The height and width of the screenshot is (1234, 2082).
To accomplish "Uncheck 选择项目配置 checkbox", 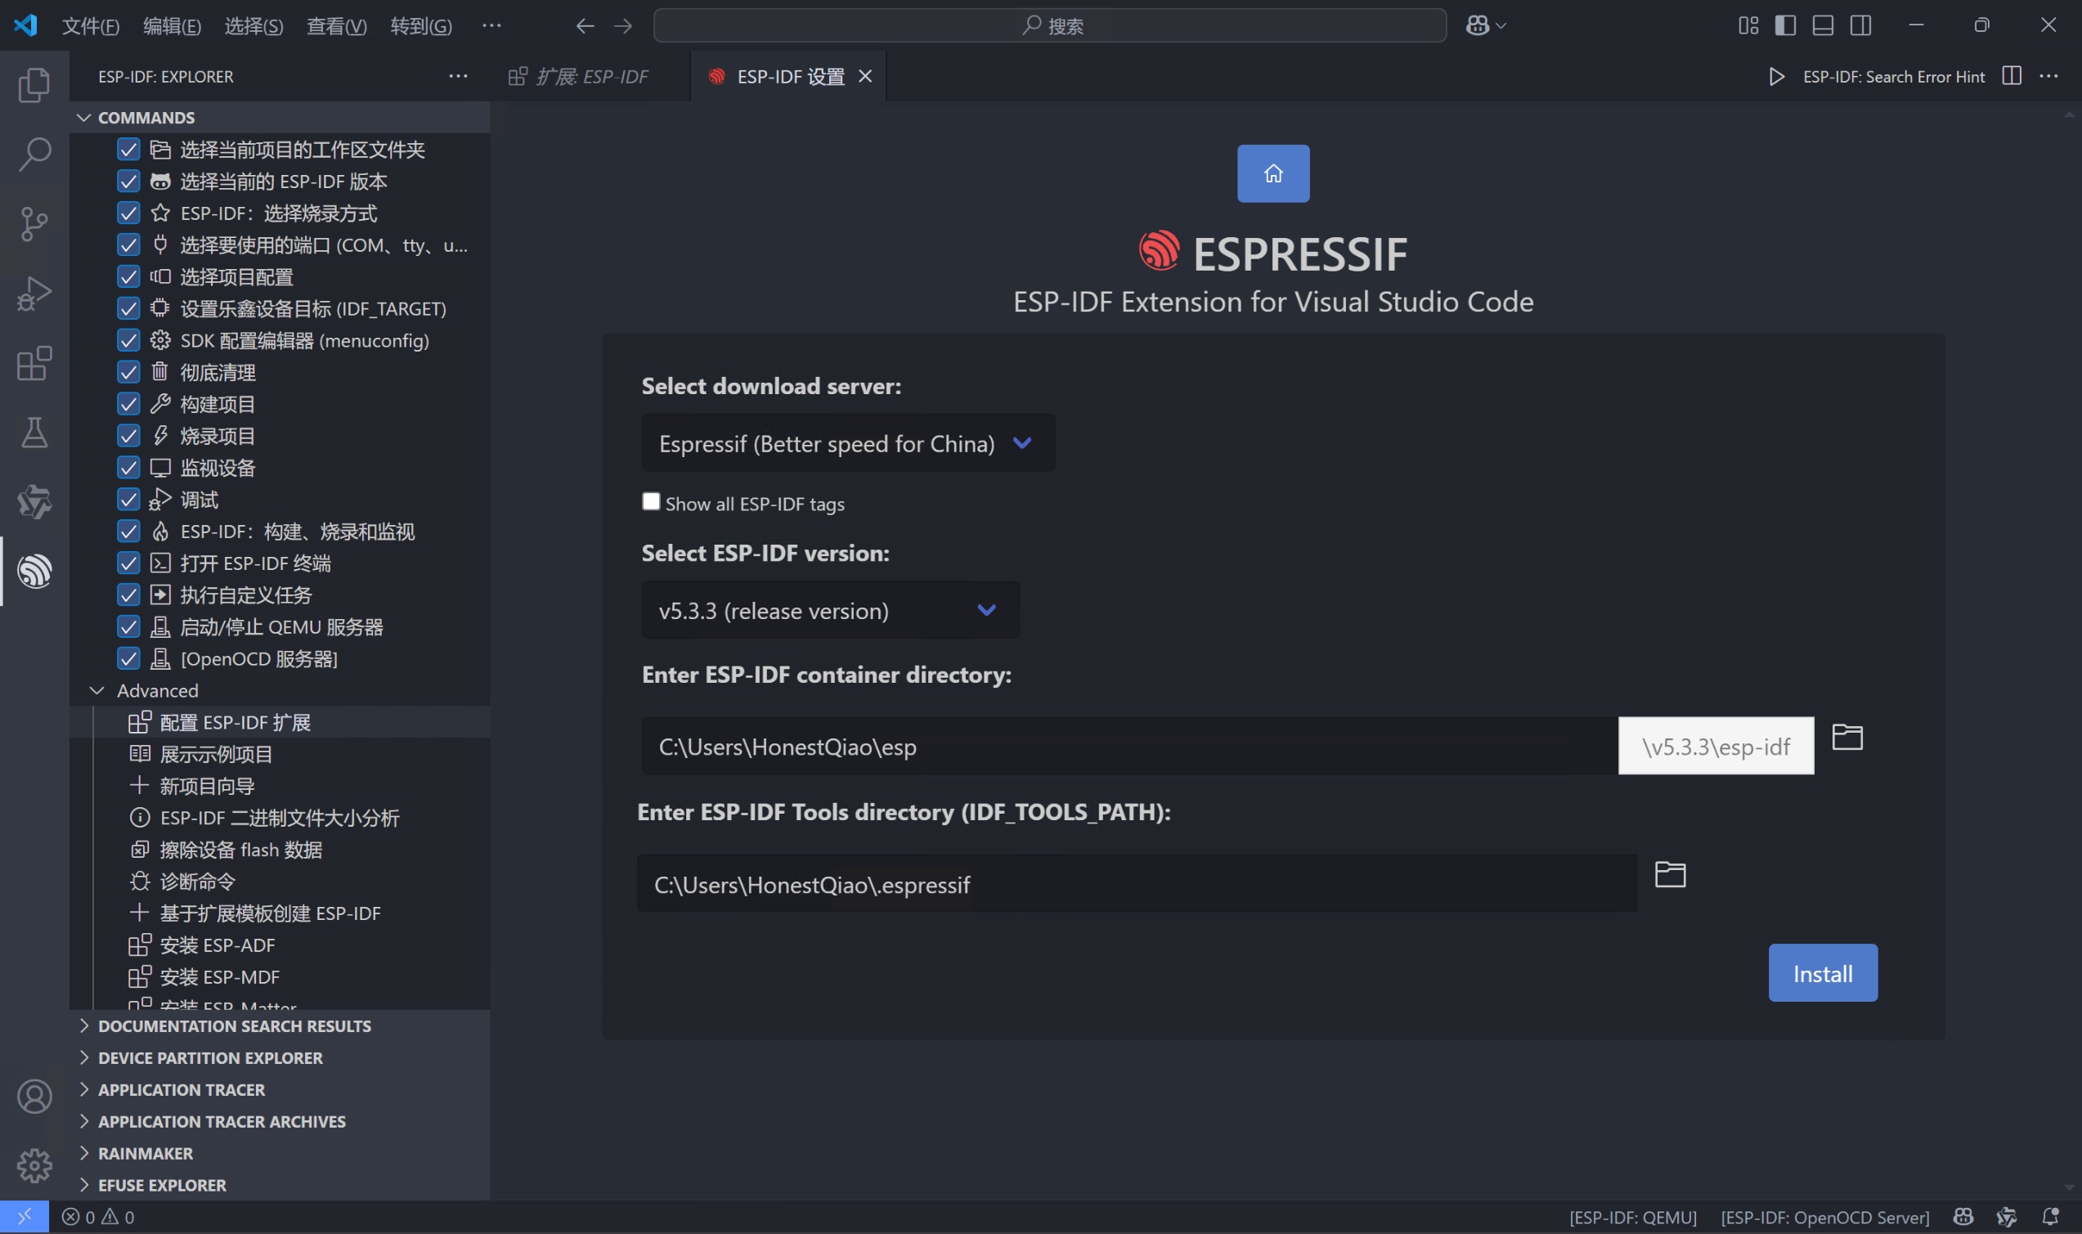I will coord(128,277).
